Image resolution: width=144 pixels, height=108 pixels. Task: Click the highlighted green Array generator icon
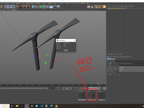coord(44,7)
